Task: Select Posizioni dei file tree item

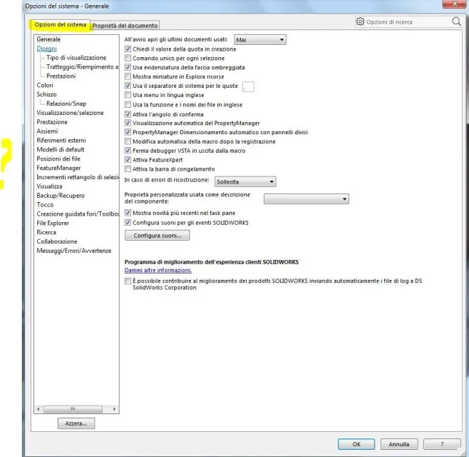Action: [x=58, y=159]
